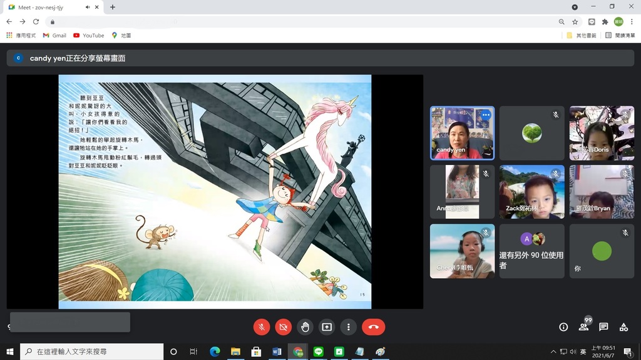Mute the Meet tab audio icon
The height and width of the screenshot is (360, 641).
pyautogui.click(x=88, y=7)
